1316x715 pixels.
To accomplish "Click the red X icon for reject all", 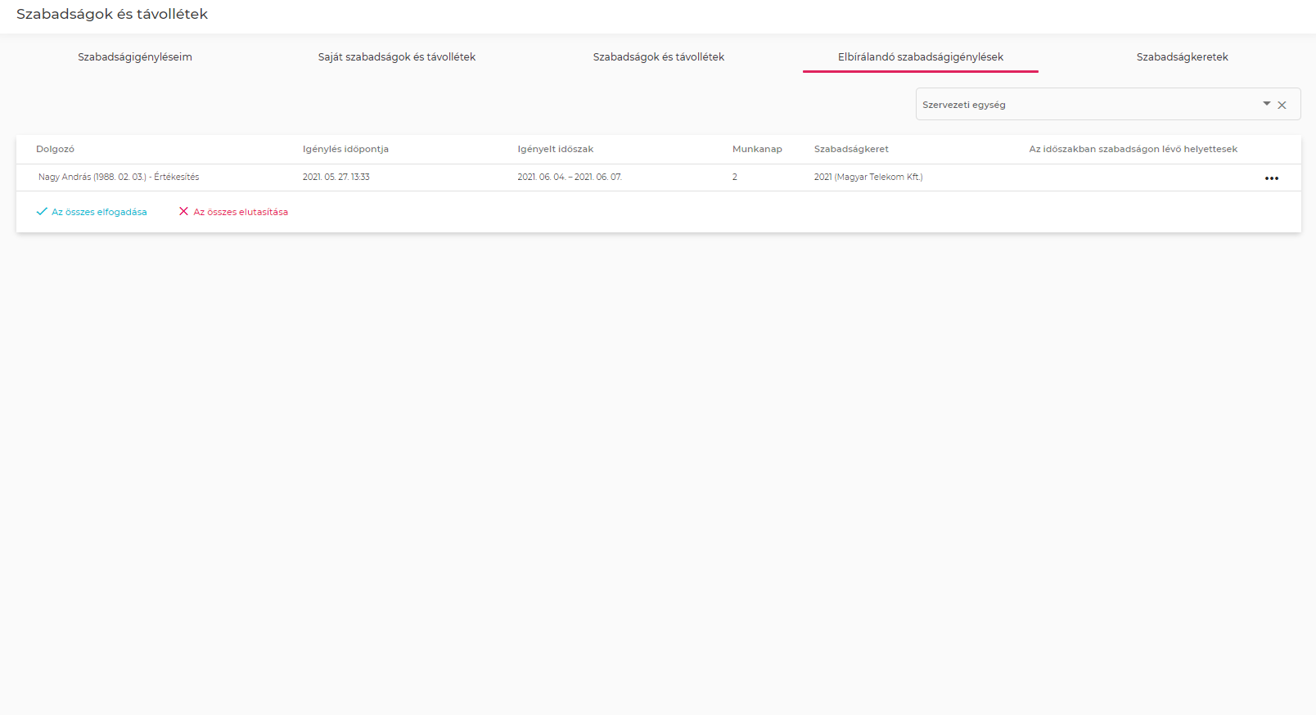I will coord(183,212).
